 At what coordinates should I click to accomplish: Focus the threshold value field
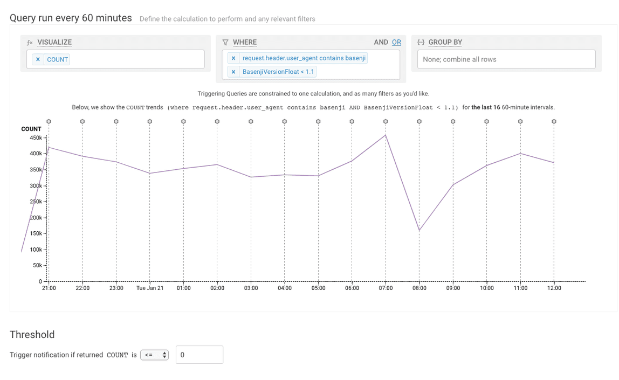(x=199, y=355)
